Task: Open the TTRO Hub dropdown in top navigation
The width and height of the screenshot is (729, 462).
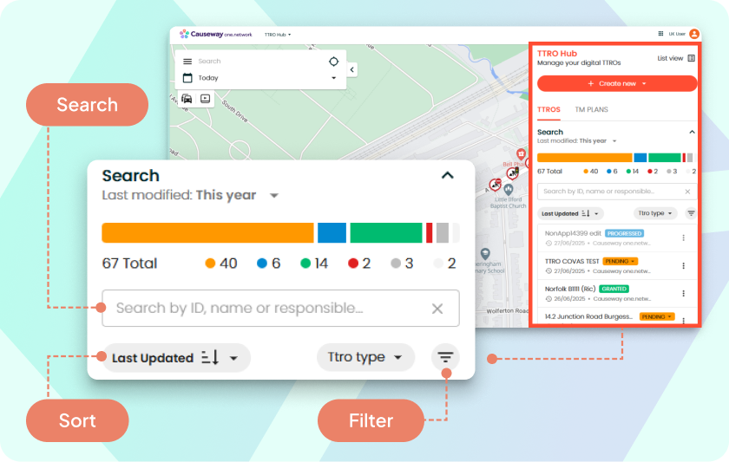Action: tap(278, 35)
